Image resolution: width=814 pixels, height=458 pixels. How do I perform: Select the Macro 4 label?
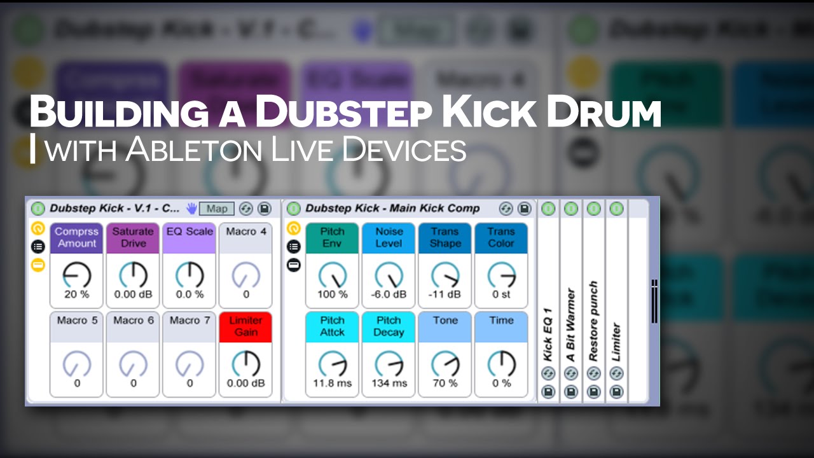245,232
